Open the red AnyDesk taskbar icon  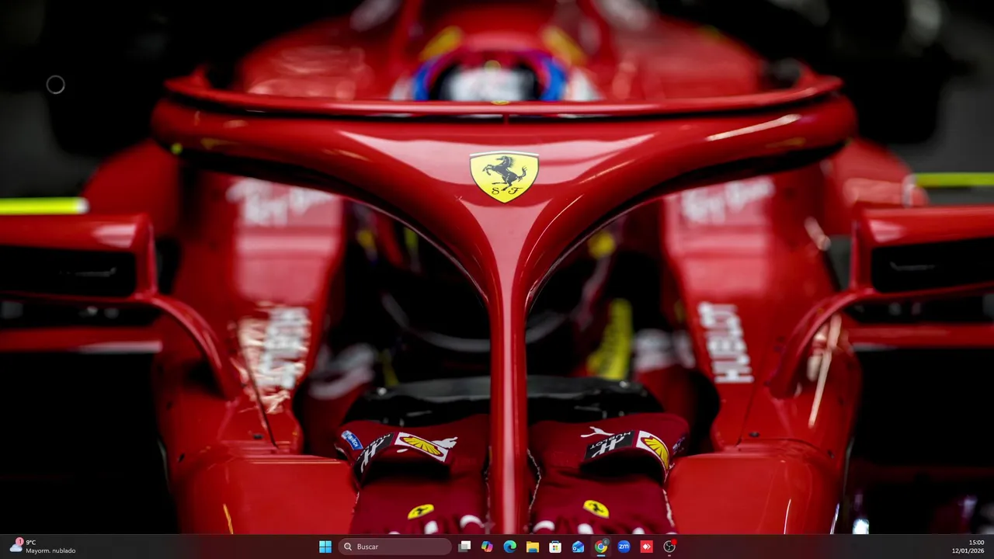click(x=646, y=547)
